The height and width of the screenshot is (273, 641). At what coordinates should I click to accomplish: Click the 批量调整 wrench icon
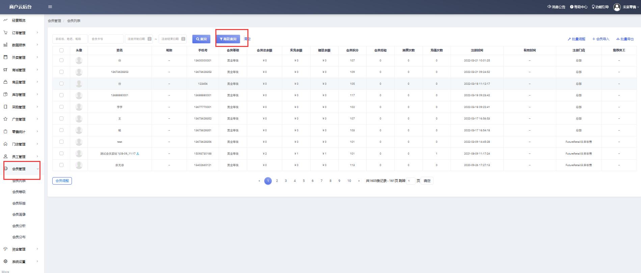(569, 39)
